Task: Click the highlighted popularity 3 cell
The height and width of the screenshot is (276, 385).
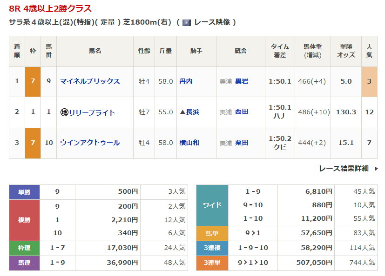Action: coord(369,81)
